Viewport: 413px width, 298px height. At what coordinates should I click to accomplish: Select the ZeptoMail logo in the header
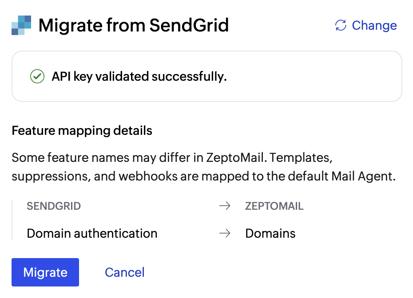click(21, 25)
